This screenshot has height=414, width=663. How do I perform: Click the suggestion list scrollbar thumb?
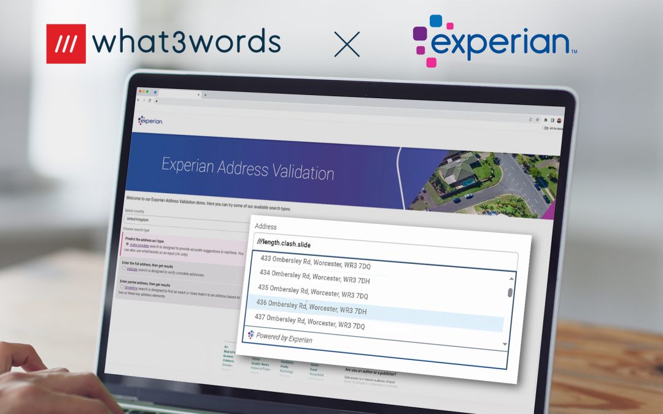[510, 293]
